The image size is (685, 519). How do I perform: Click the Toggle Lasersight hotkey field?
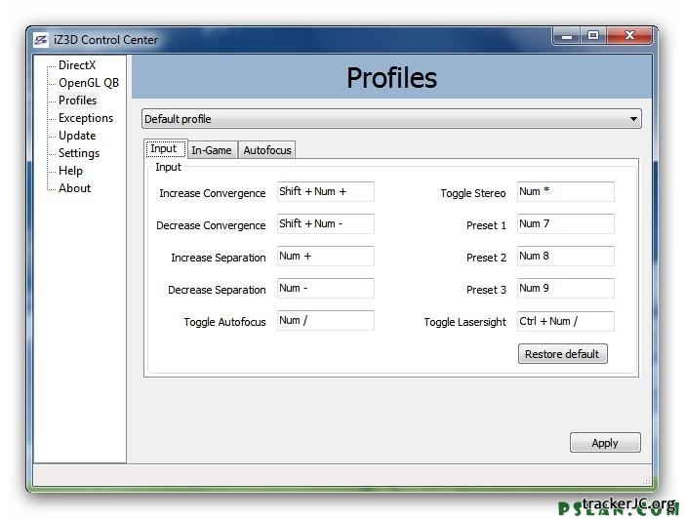(565, 321)
